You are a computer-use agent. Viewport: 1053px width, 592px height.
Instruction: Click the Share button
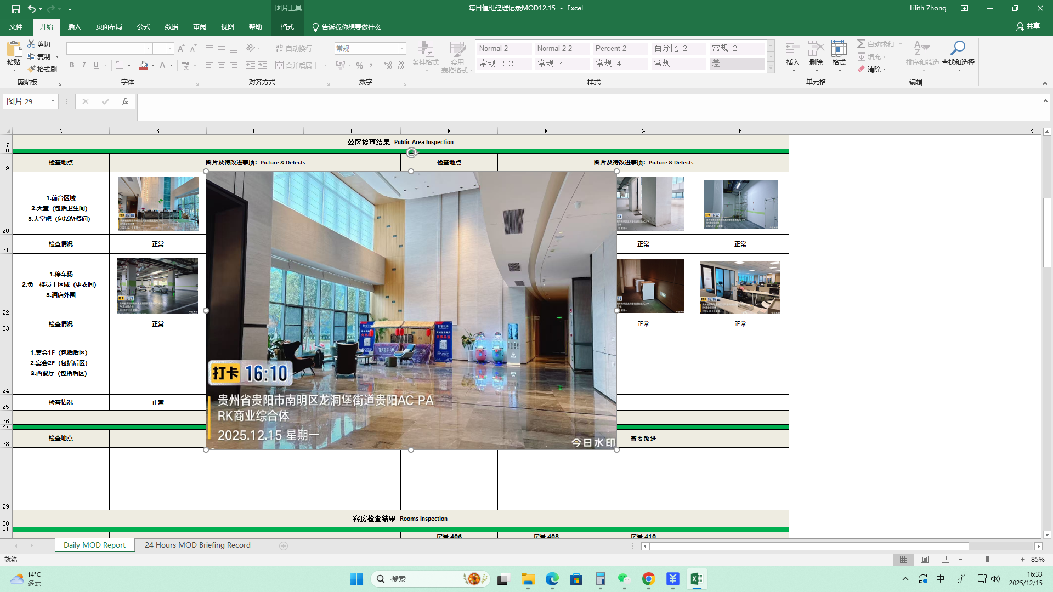point(1028,26)
